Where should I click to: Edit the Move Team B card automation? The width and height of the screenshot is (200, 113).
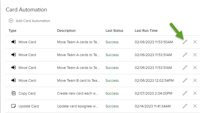click(x=185, y=80)
